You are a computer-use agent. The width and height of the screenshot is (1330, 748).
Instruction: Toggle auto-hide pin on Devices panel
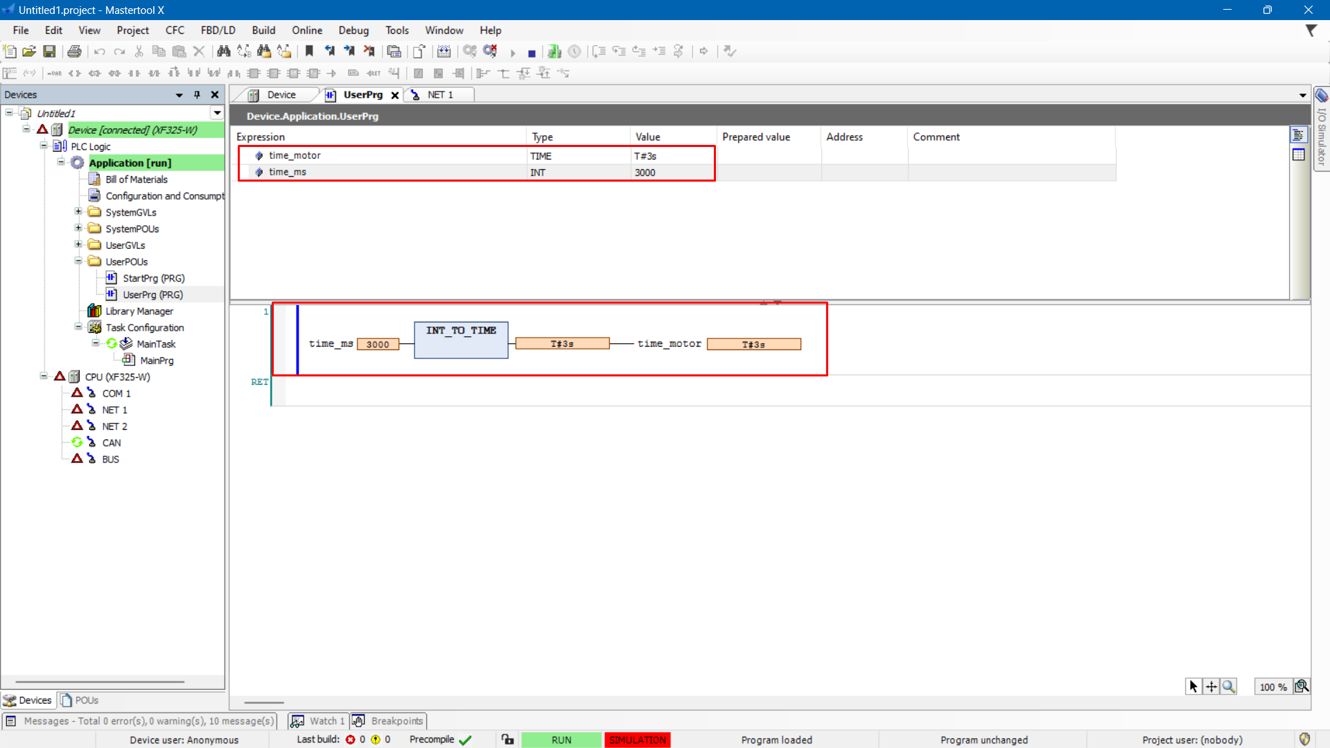(x=197, y=95)
